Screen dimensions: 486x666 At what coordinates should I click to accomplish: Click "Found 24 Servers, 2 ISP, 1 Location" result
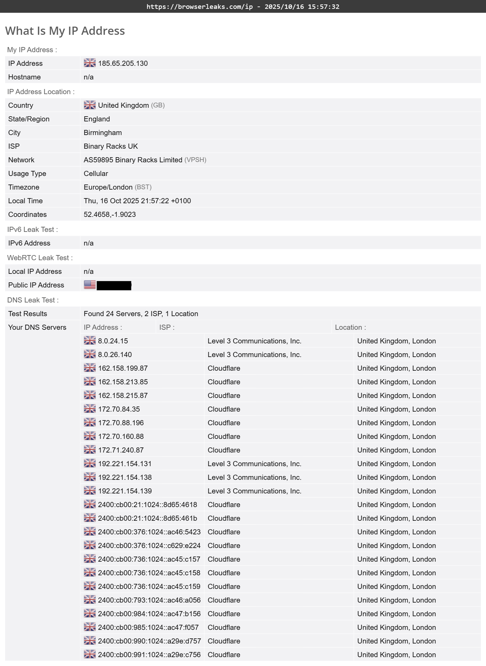point(141,314)
